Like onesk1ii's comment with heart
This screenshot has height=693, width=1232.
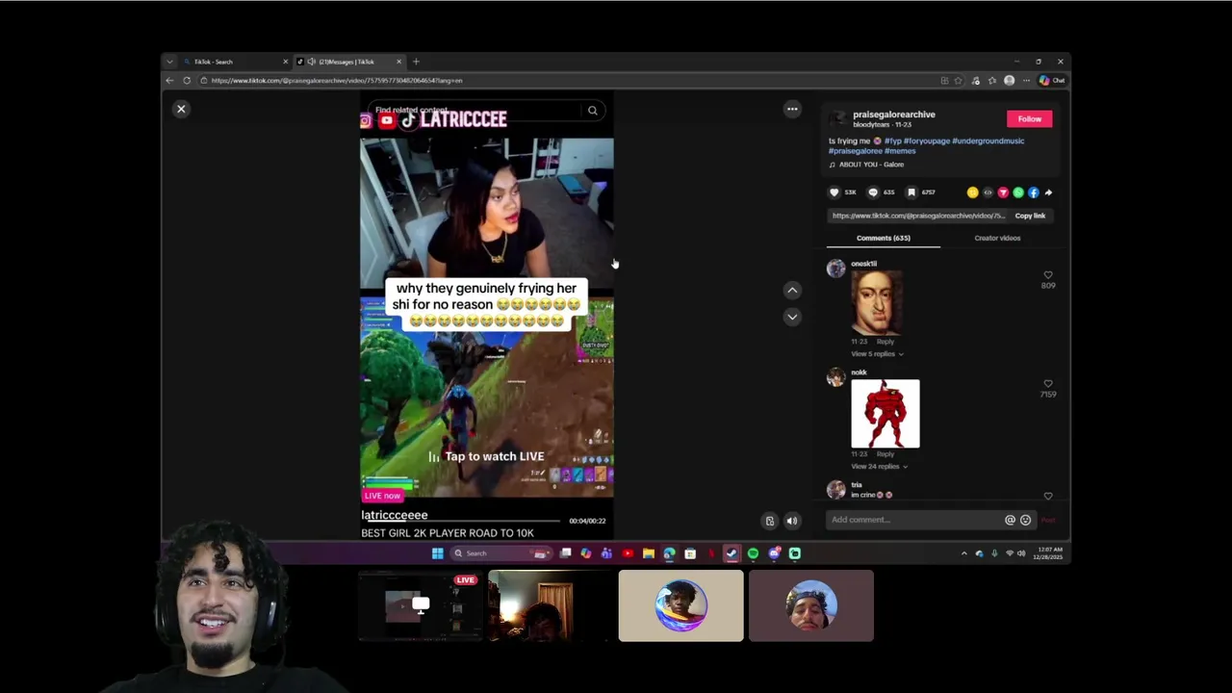click(x=1048, y=275)
